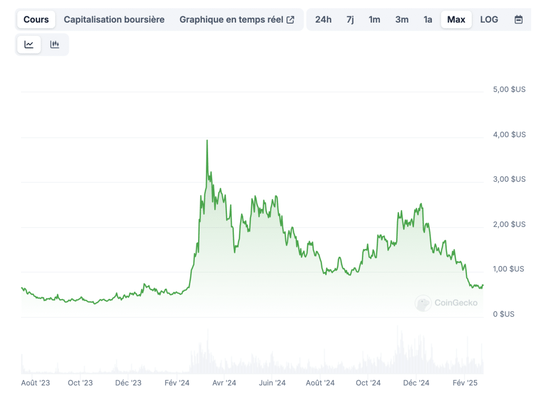Open Capitalisation boursière tab
Screen dimensions: 538x398
[x=114, y=19]
